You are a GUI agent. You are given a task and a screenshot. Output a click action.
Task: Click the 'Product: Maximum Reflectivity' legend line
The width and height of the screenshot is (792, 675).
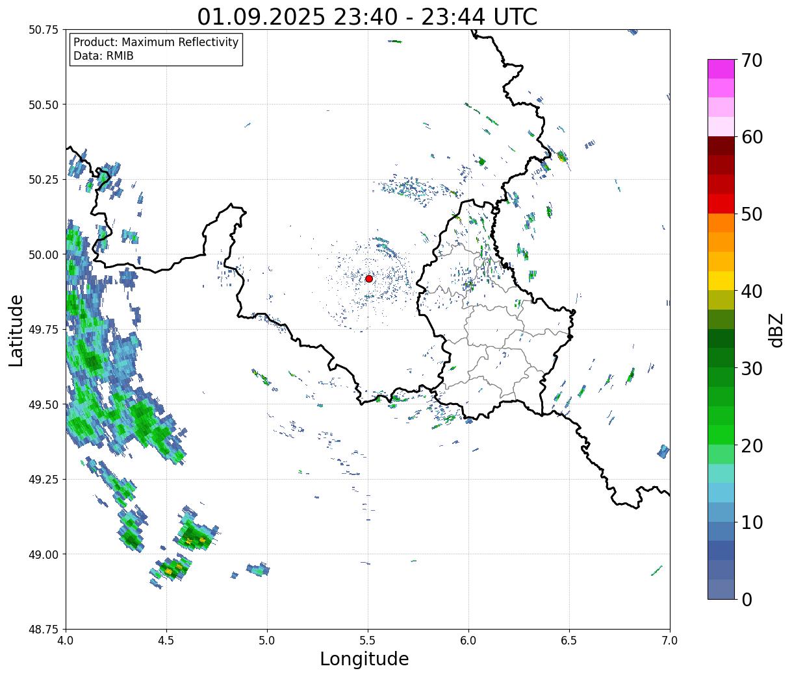click(x=156, y=42)
